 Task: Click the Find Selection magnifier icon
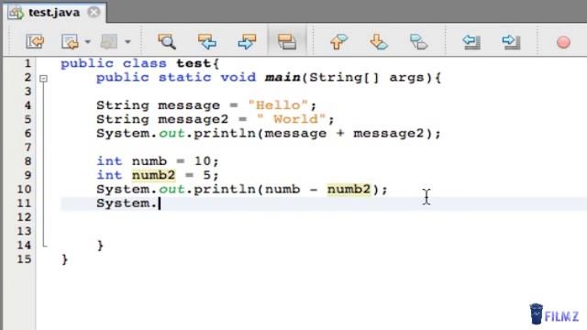(x=167, y=41)
